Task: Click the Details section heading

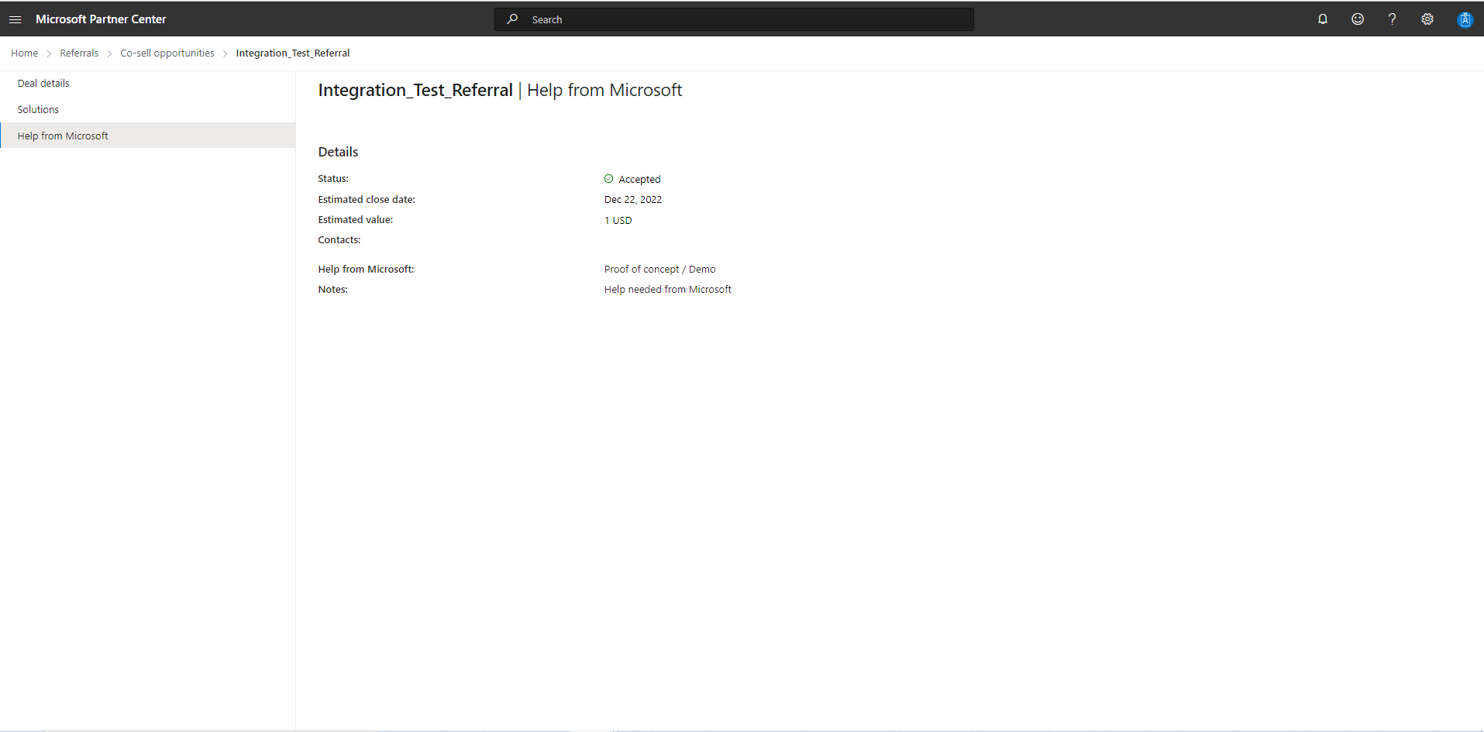Action: point(339,152)
